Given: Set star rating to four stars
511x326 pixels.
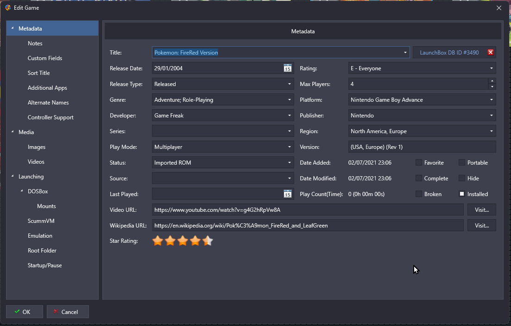Looking at the screenshot, I should [195, 241].
